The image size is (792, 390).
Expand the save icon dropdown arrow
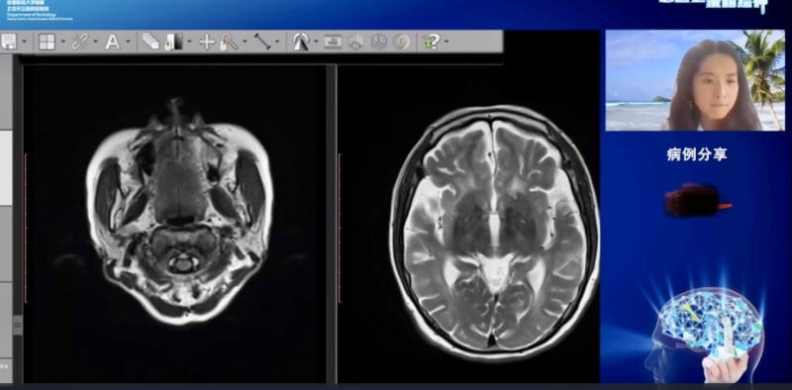pyautogui.click(x=24, y=42)
